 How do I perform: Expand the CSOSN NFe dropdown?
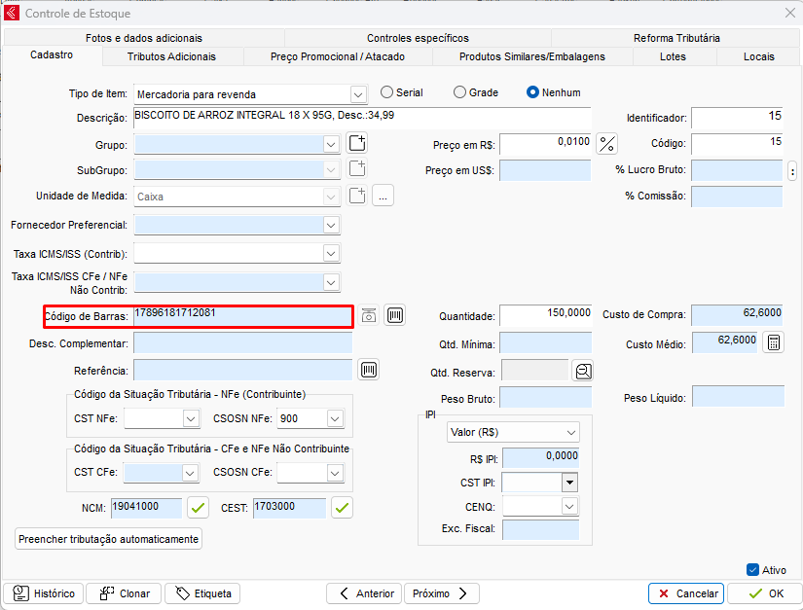click(x=335, y=418)
